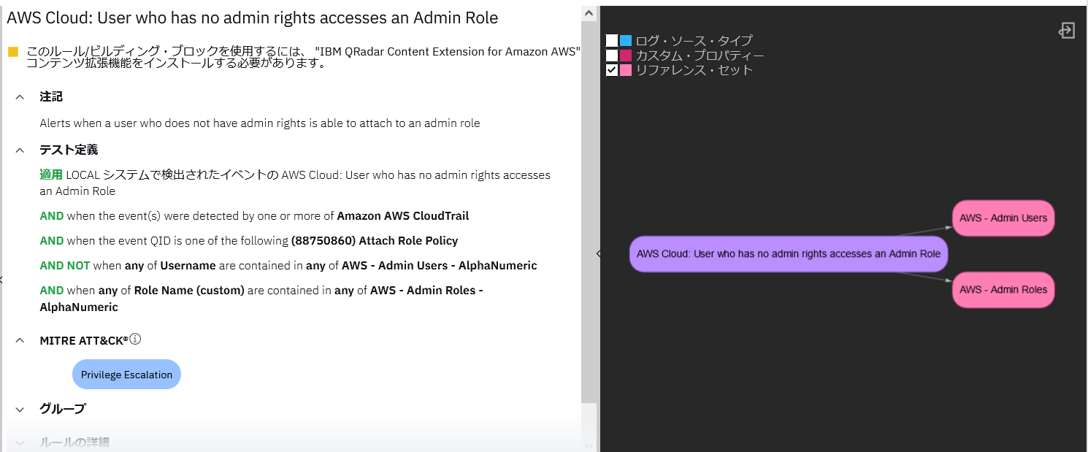
Task: Click the green 'AND NOT' operator text
Action: click(65, 266)
